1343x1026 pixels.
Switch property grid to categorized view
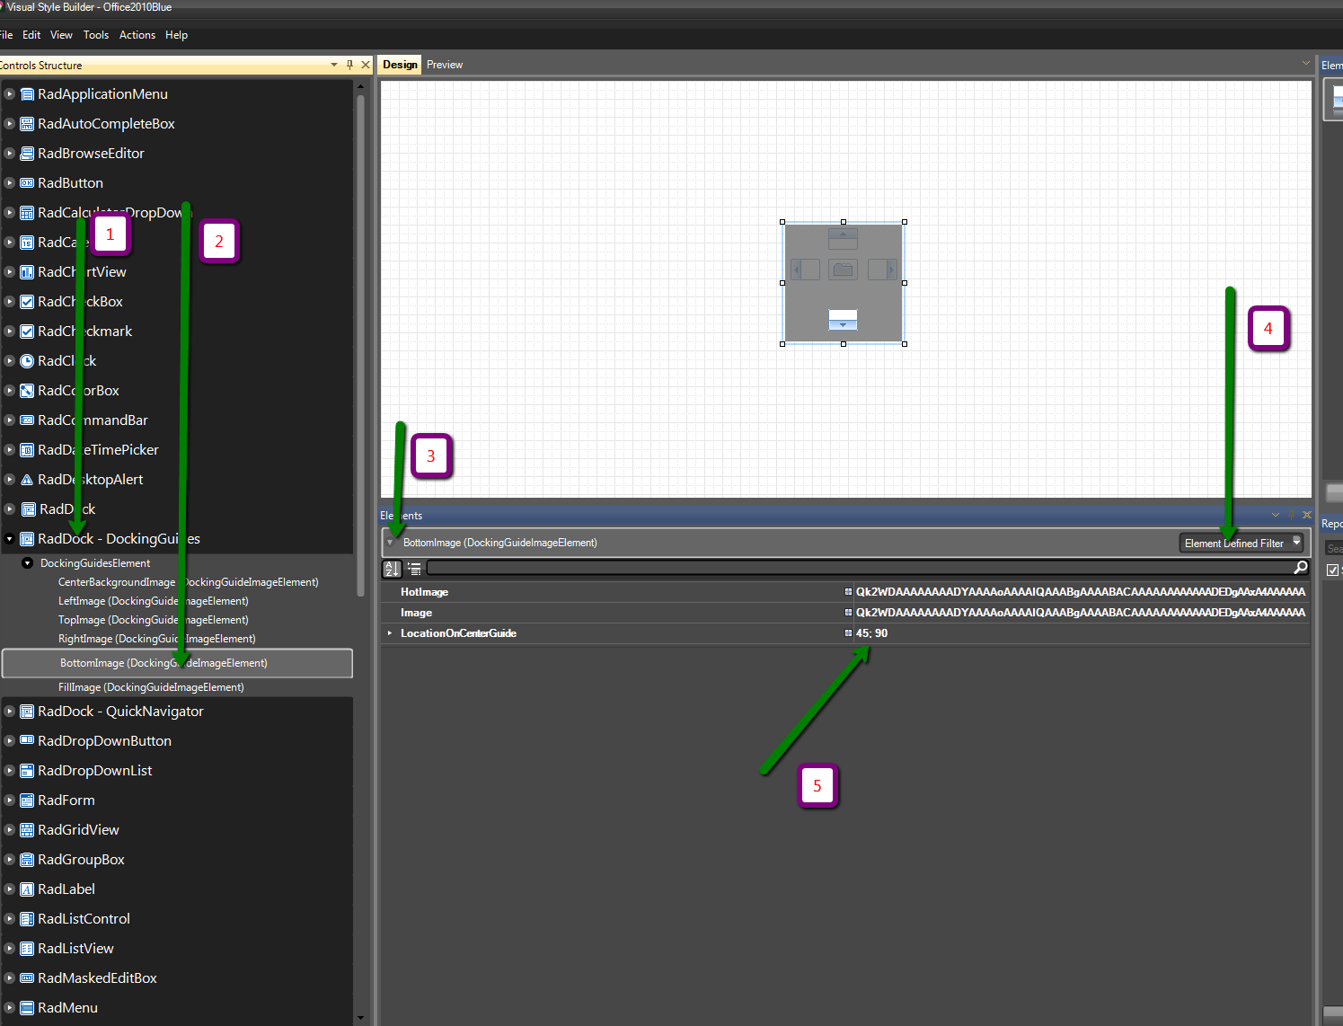click(414, 569)
